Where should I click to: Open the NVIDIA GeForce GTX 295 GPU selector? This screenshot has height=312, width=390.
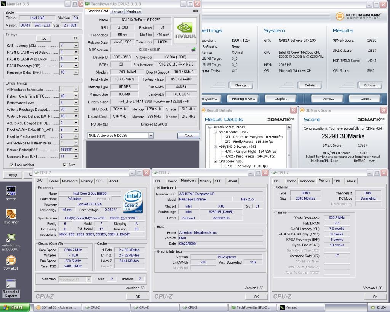coord(151,136)
